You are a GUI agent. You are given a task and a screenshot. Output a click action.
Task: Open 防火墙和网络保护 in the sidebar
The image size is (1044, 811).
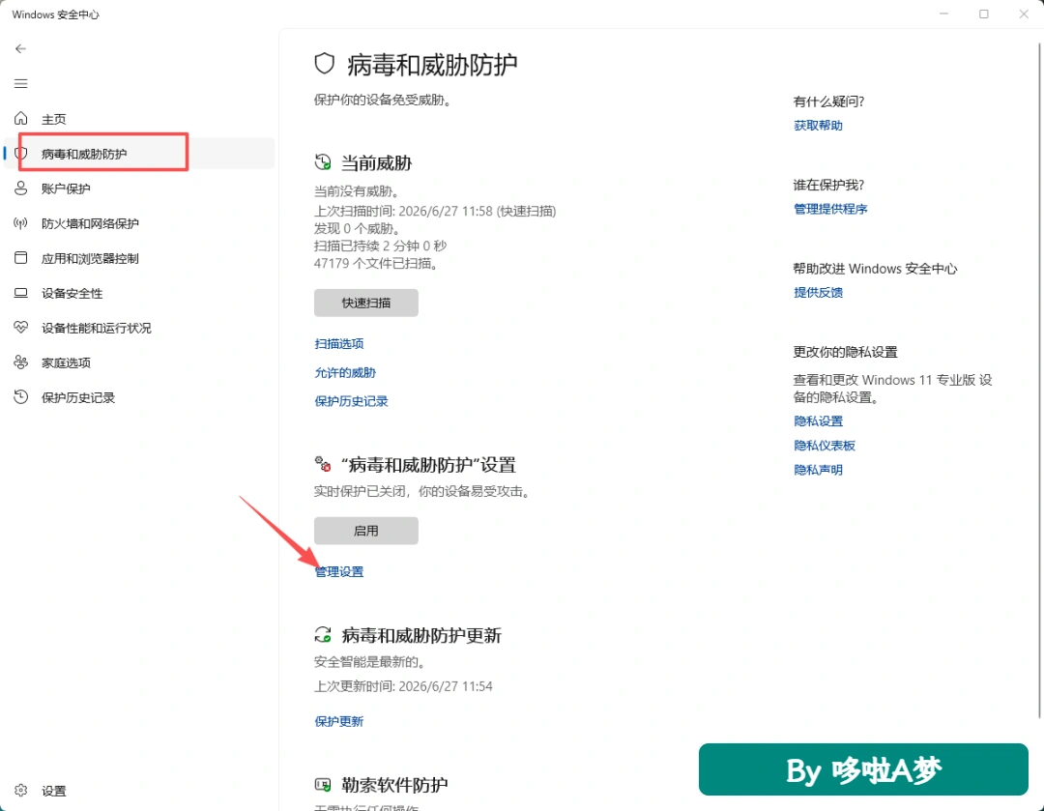click(x=139, y=223)
